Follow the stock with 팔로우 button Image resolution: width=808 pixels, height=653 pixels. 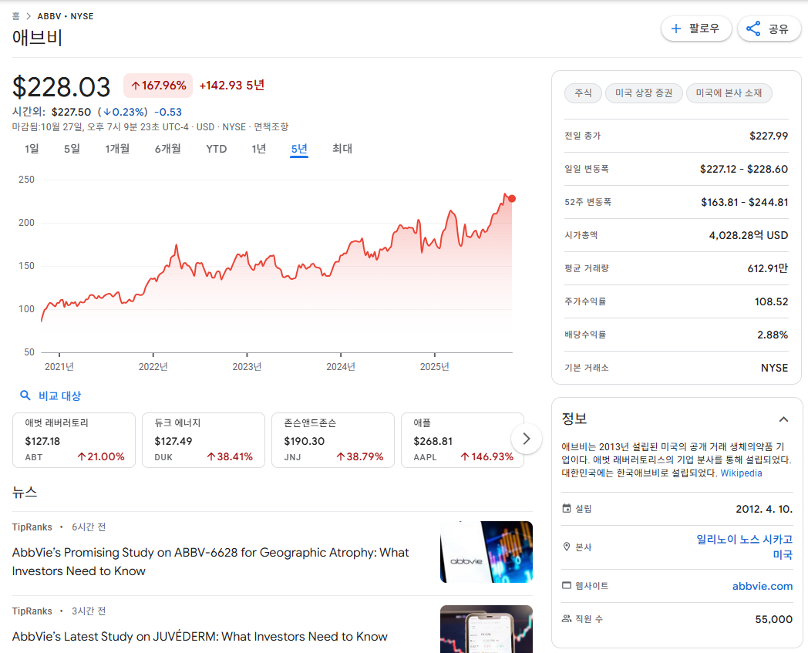(696, 29)
